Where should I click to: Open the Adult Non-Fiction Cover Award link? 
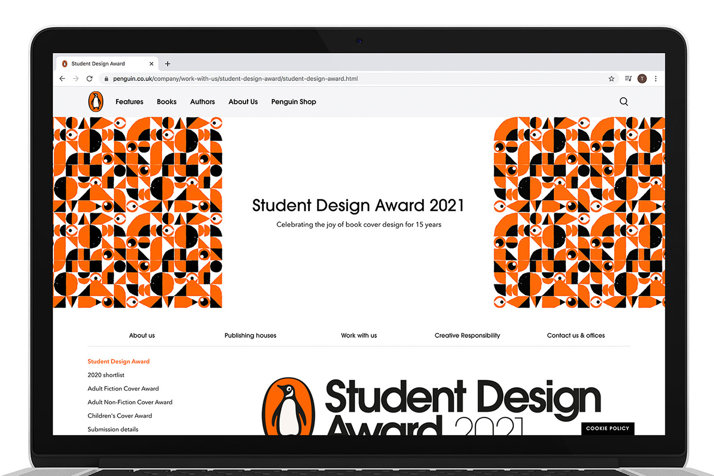click(130, 402)
